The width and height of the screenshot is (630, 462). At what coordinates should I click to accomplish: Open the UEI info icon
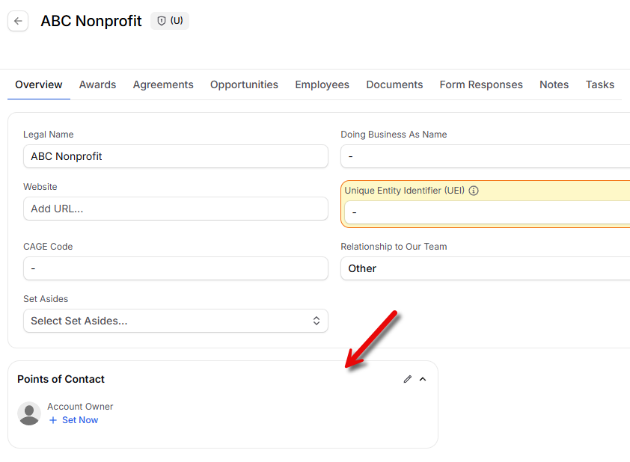point(474,191)
